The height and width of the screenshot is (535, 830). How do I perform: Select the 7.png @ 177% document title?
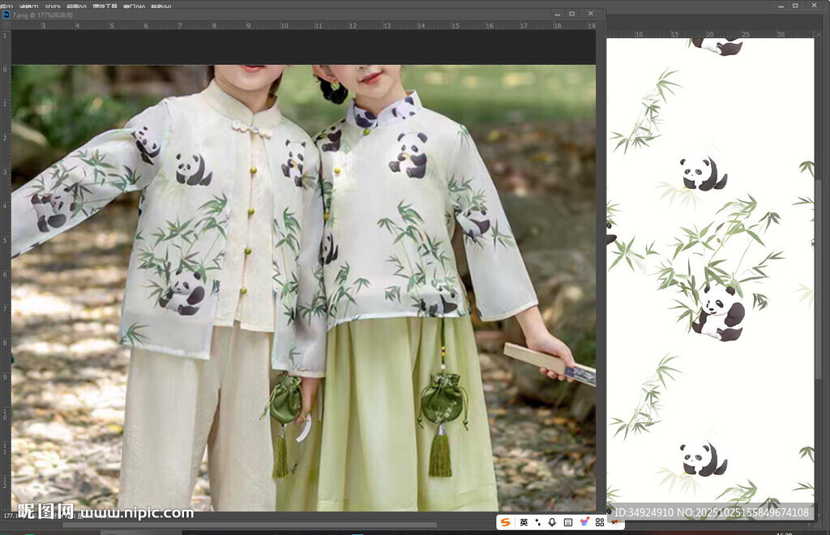coord(42,14)
